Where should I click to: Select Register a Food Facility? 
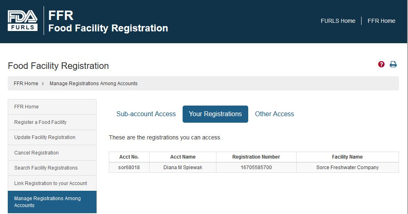(52, 122)
